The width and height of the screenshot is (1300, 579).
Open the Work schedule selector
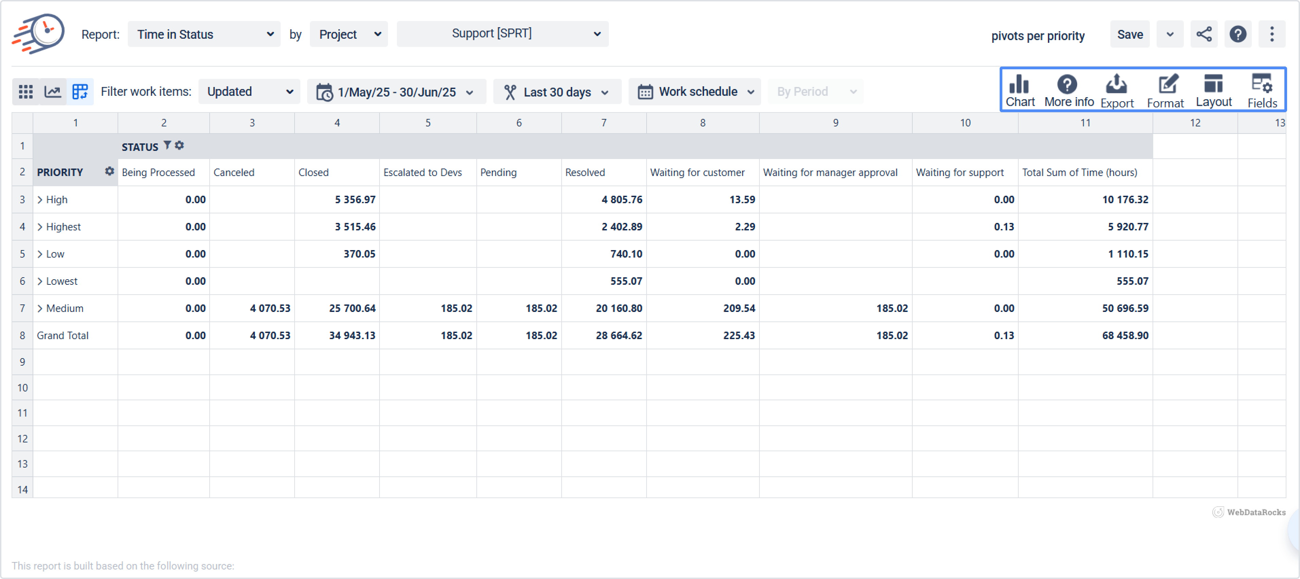tap(695, 91)
